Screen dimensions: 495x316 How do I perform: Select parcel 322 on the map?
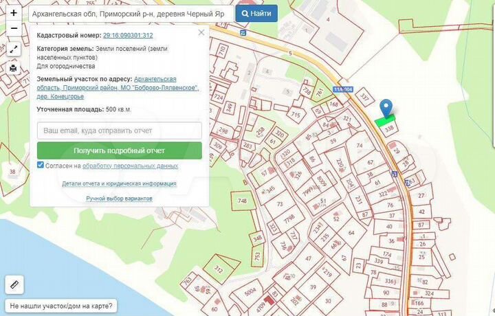point(383,194)
